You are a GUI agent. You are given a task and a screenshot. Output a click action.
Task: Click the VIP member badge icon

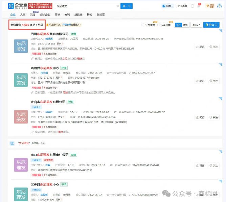pos(211,6)
